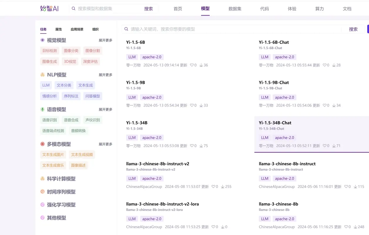
Task: Filter by the 图像分割 tag
Action: pyautogui.click(x=93, y=51)
